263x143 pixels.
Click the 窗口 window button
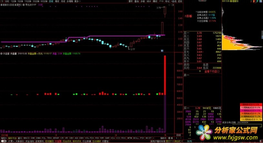click(20, 138)
